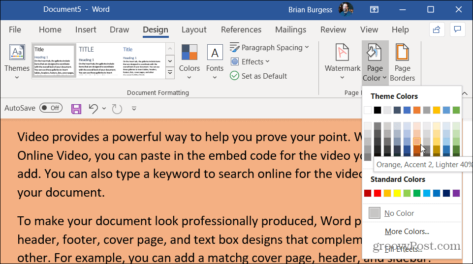Select dark red standard color
The width and height of the screenshot is (473, 264).
tap(368, 193)
